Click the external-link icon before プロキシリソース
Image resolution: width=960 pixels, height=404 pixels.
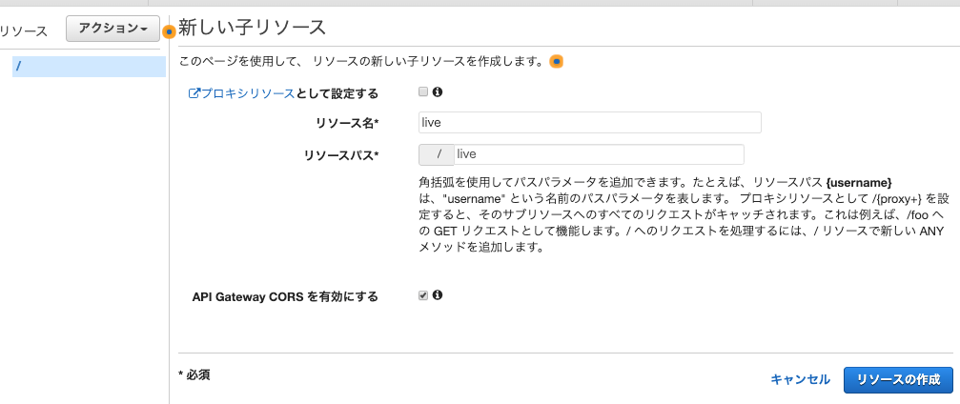pos(194,93)
